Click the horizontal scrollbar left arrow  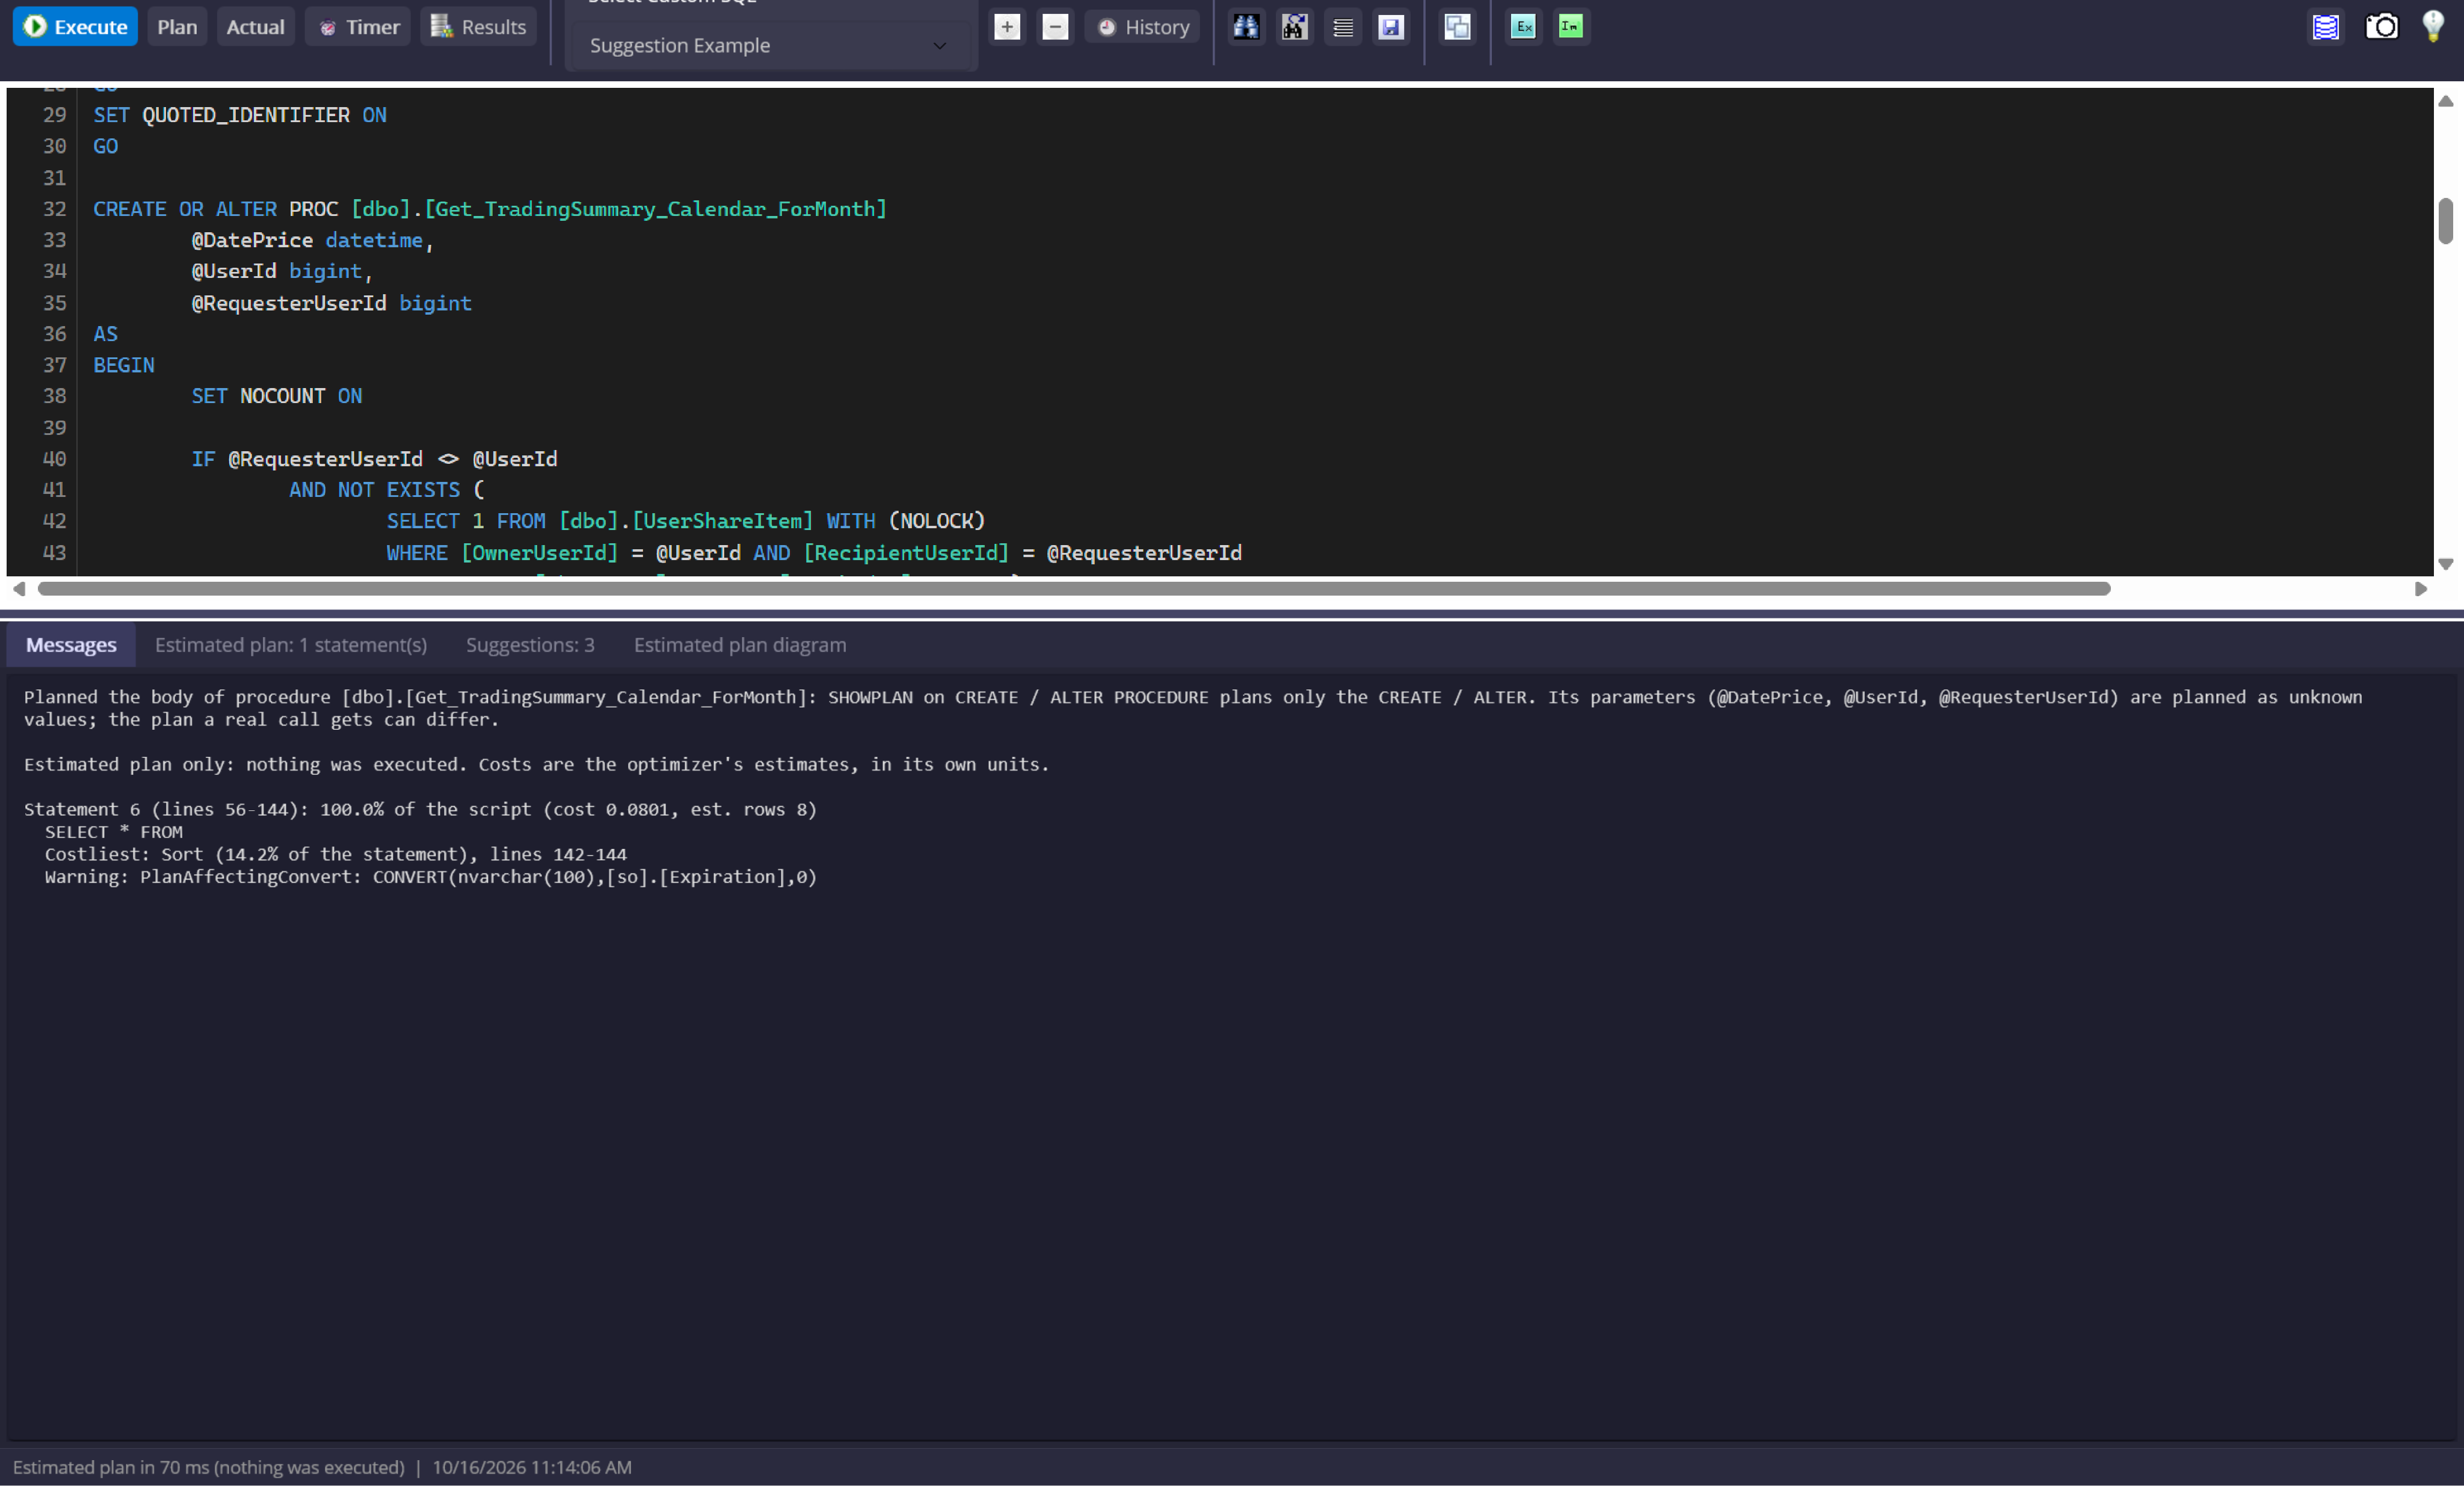tap(19, 589)
